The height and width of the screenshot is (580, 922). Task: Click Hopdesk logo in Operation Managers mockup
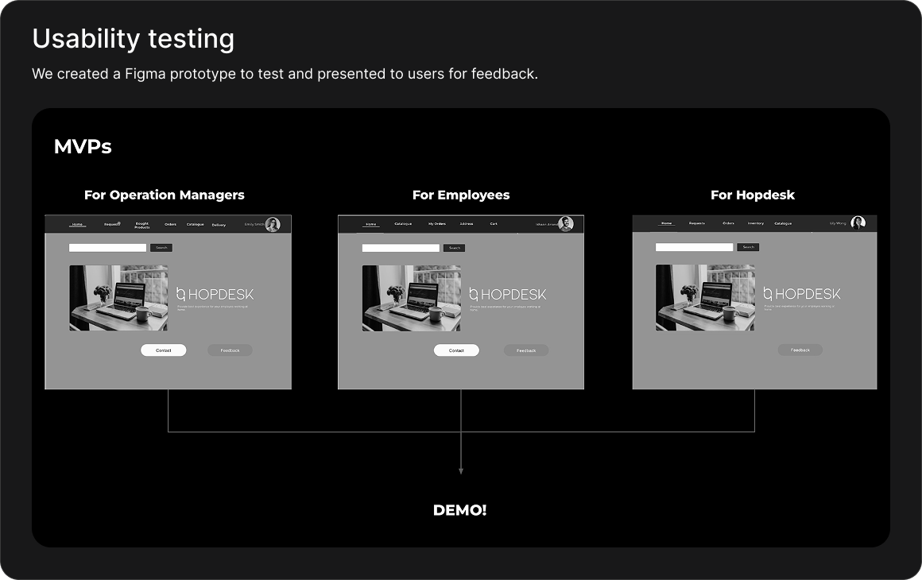(215, 295)
